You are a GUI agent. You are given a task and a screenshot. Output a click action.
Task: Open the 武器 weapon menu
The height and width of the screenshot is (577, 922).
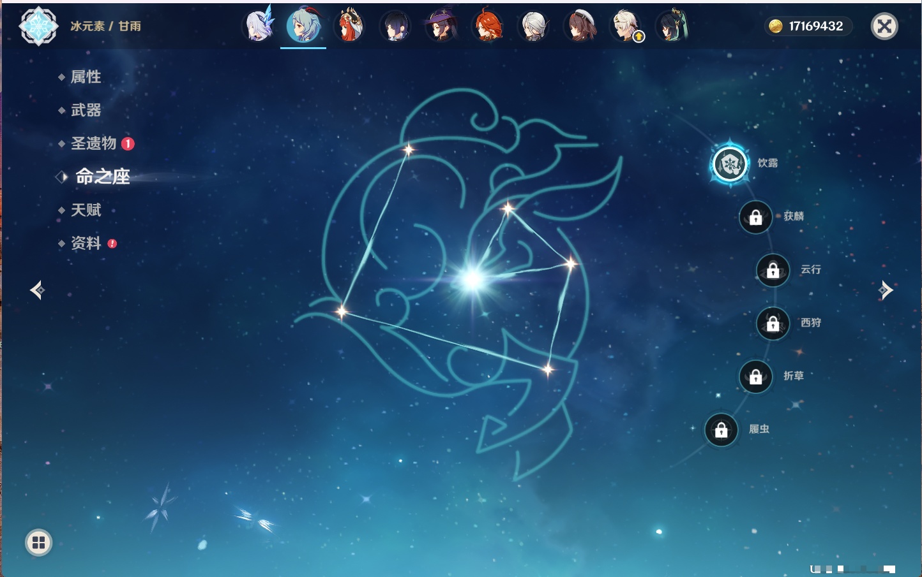pos(86,110)
